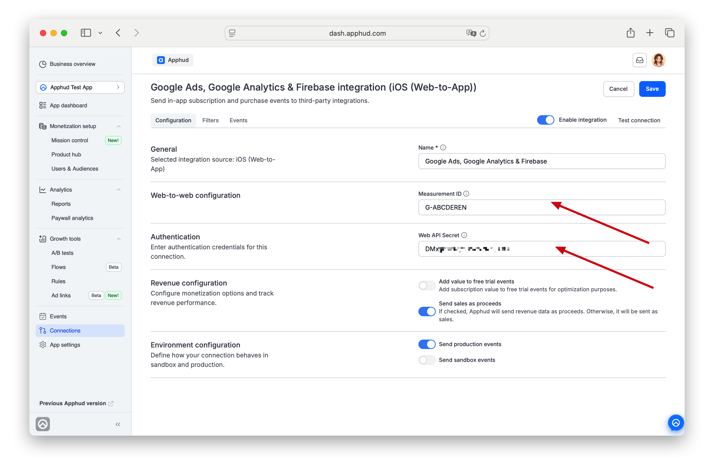The height and width of the screenshot is (475, 714).
Task: Toggle Enable integration switch
Action: pos(545,120)
